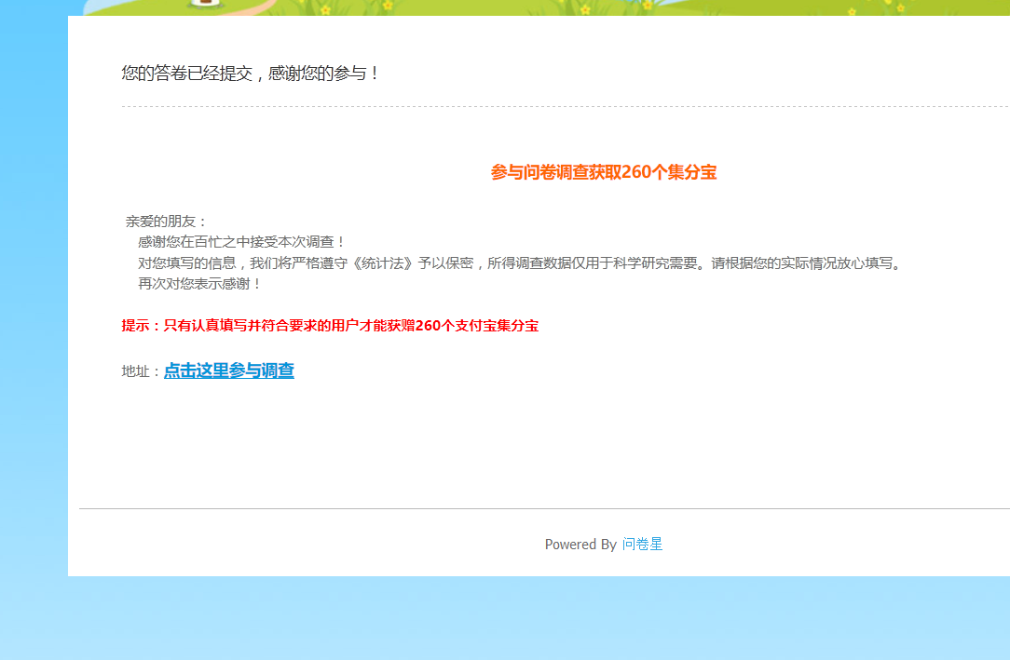
Task: Visit the 问卷星 link in the footer
Action: click(x=642, y=545)
